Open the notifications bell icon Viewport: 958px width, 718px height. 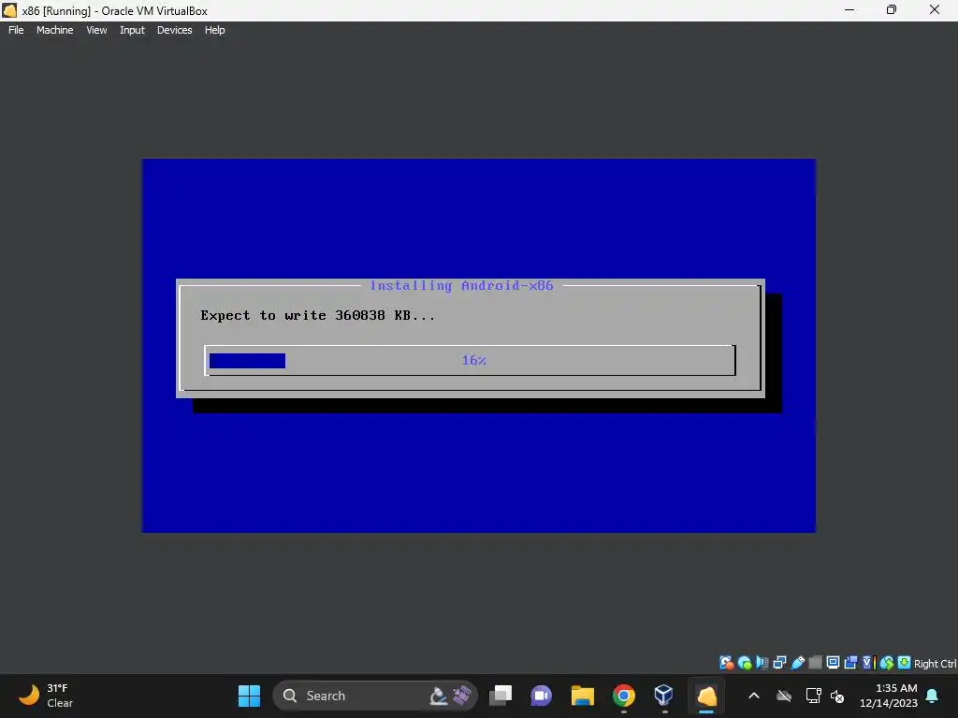(933, 696)
